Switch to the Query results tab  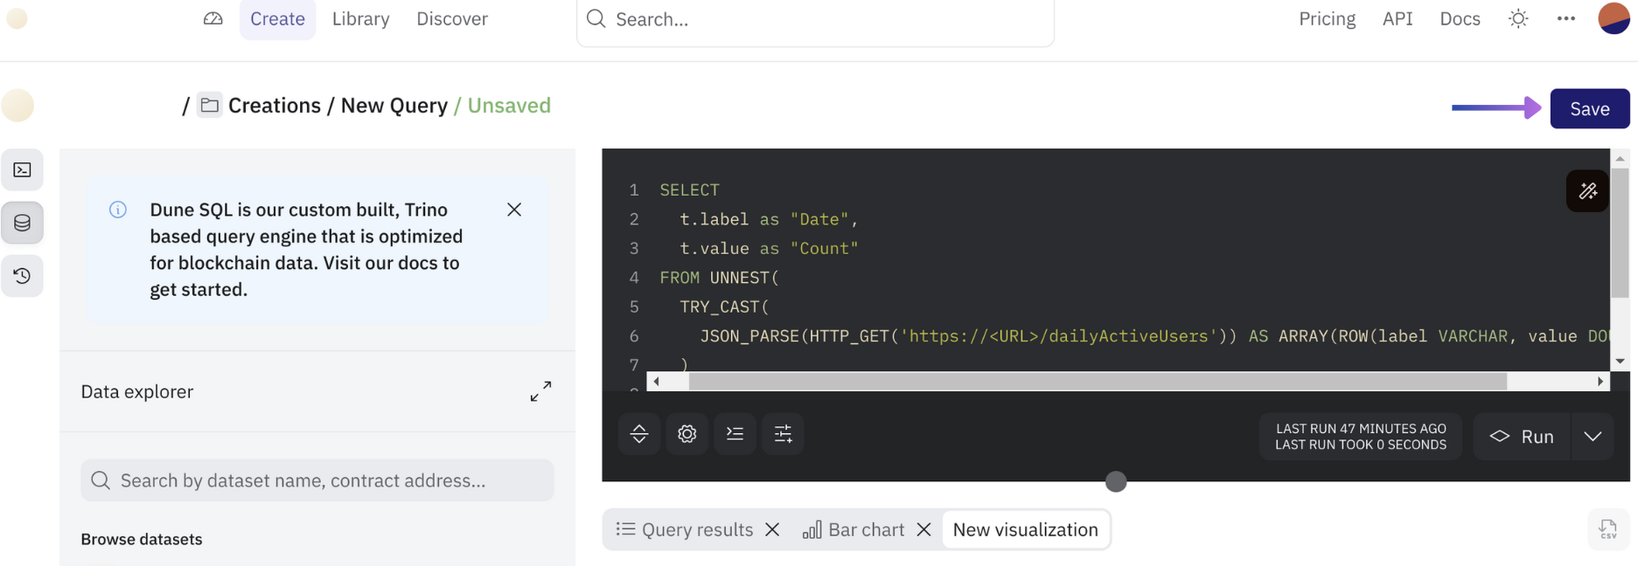point(686,529)
